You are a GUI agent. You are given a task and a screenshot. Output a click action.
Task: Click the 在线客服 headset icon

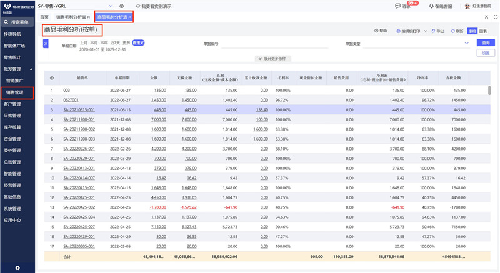(430, 6)
